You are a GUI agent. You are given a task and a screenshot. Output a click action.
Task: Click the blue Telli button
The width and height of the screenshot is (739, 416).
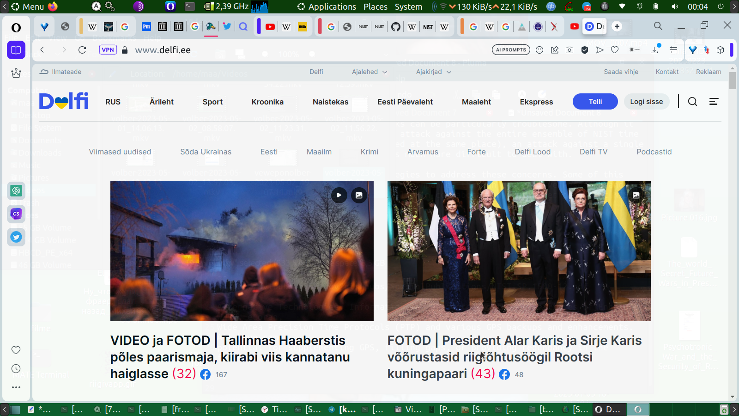click(x=595, y=102)
